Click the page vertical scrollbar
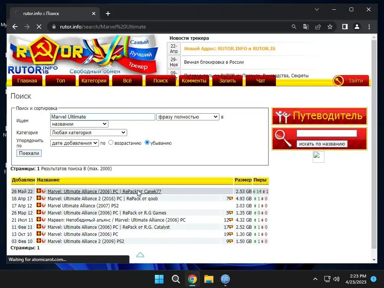The width and height of the screenshot is (384, 288). (x=374, y=144)
